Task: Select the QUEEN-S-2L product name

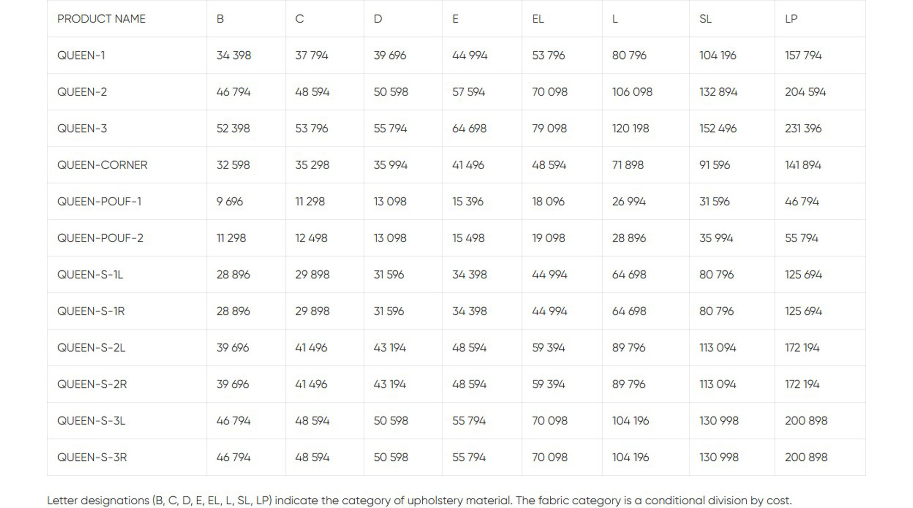Action: point(91,348)
